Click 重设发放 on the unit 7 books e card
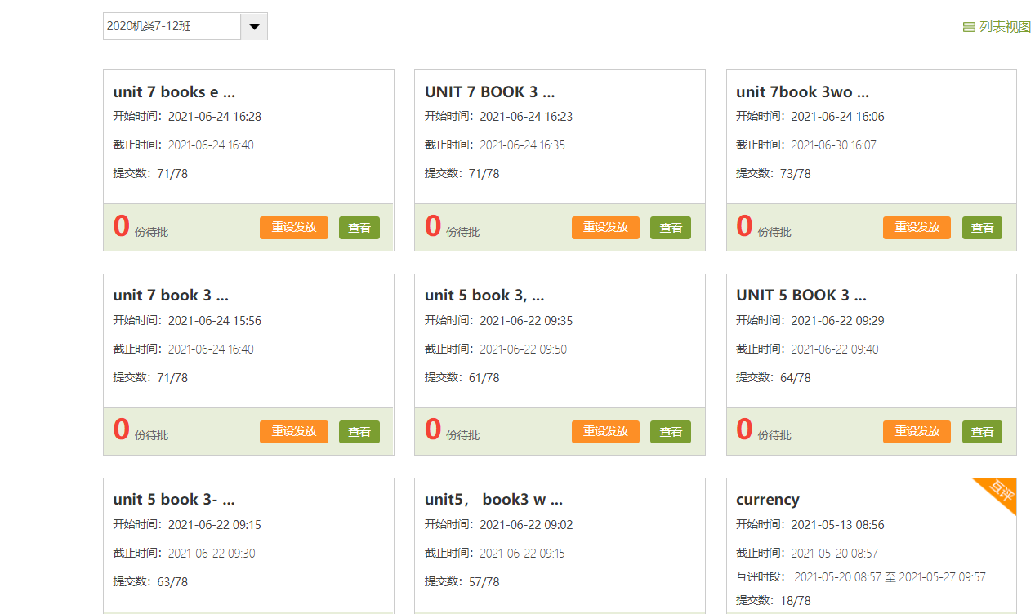The image size is (1035, 614). click(x=294, y=228)
